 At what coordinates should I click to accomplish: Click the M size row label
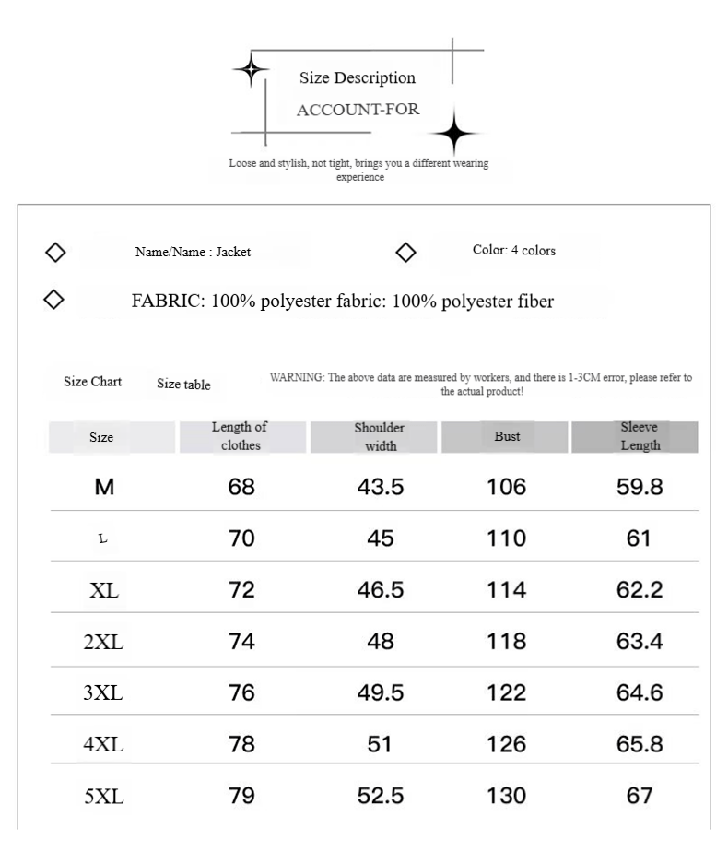click(x=104, y=487)
